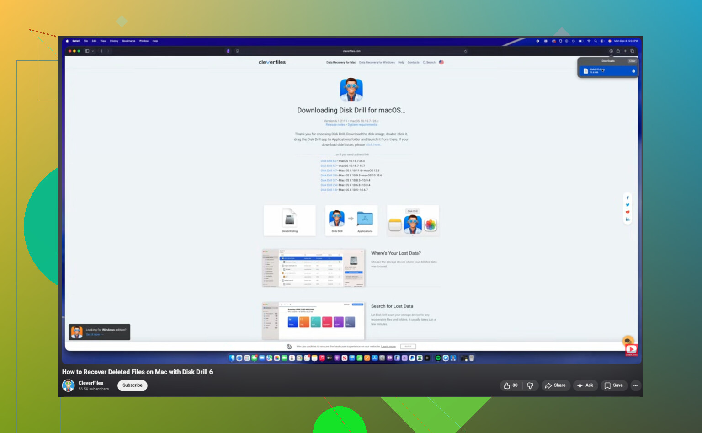Open the CleverFiles channel name link
Viewport: 702px width, 433px height.
click(x=91, y=383)
